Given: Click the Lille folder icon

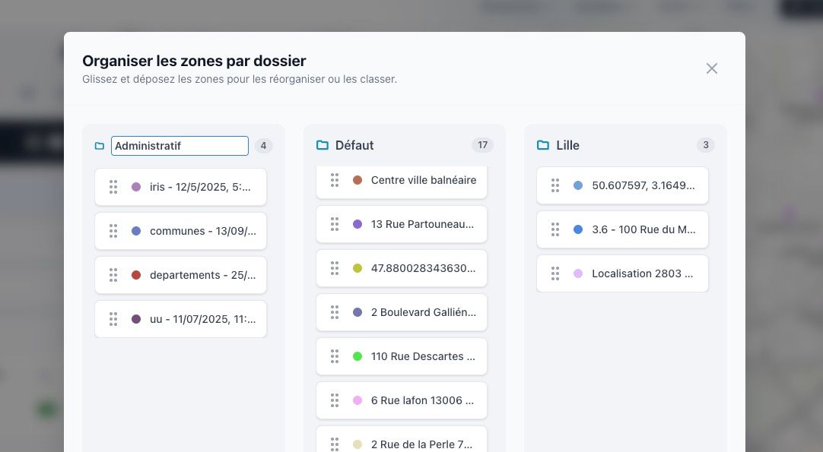Looking at the screenshot, I should [542, 144].
